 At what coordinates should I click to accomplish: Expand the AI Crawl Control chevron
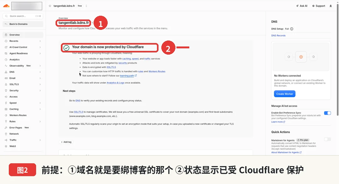click(40, 47)
